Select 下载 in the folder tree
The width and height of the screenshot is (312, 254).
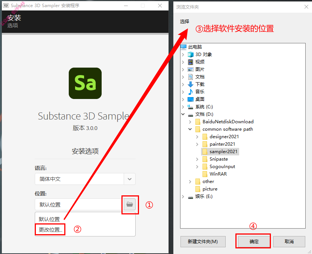(200, 84)
